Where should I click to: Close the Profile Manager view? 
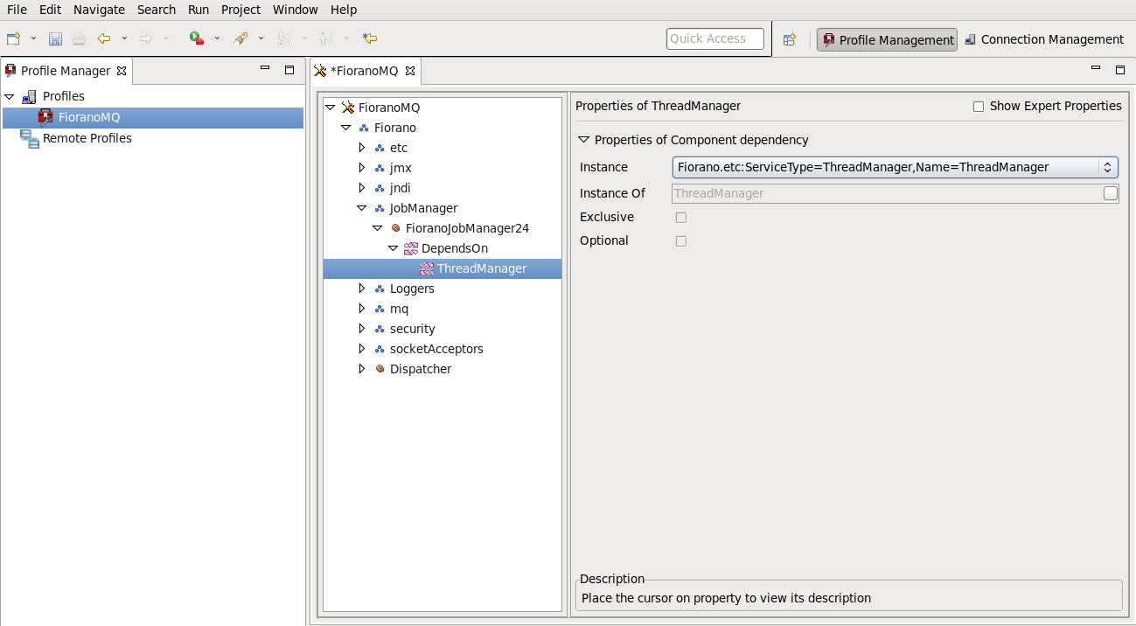122,71
